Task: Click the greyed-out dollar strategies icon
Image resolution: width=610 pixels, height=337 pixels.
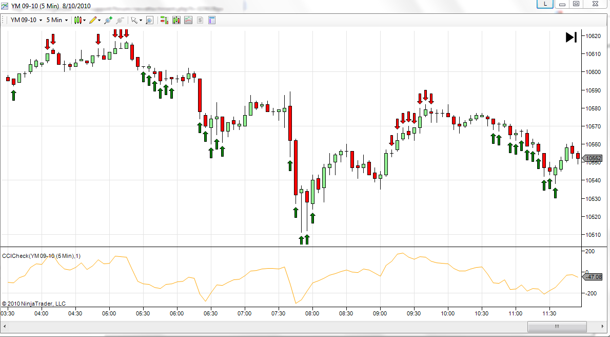Action: [x=200, y=20]
